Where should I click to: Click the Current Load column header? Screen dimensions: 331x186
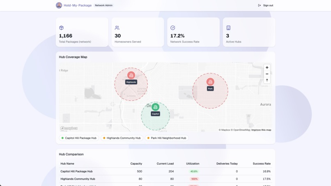pos(165,163)
